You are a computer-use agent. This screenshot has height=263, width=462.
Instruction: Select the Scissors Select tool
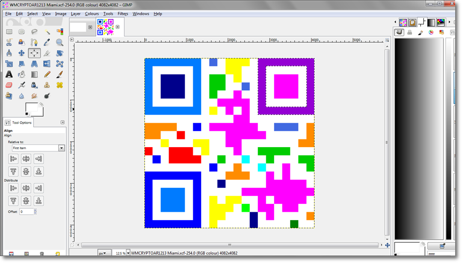(9, 42)
